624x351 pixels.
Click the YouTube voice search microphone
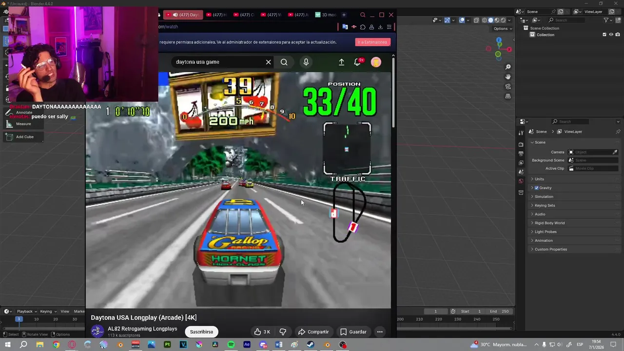[x=306, y=62]
